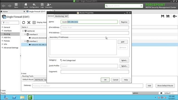Viewport: 178px width, 100px height.
Task: Click the collapse-all arrows icon
Action: (29, 22)
